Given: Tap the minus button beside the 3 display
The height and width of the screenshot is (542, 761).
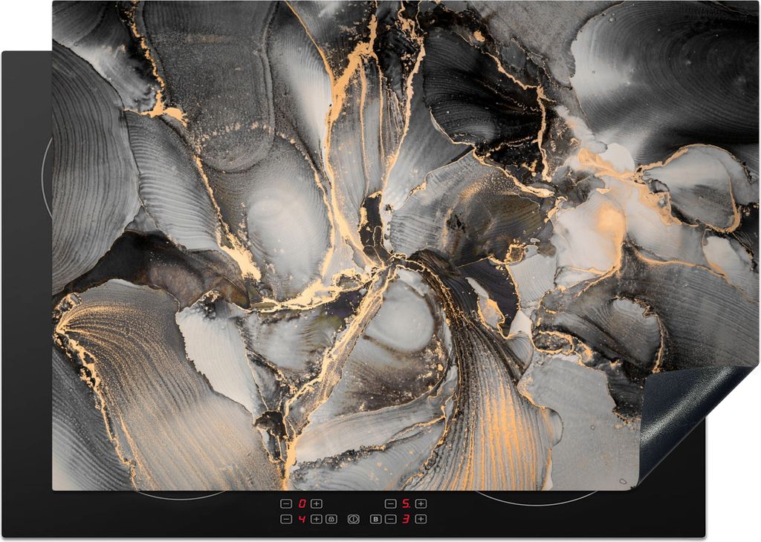Looking at the screenshot, I should (391, 519).
